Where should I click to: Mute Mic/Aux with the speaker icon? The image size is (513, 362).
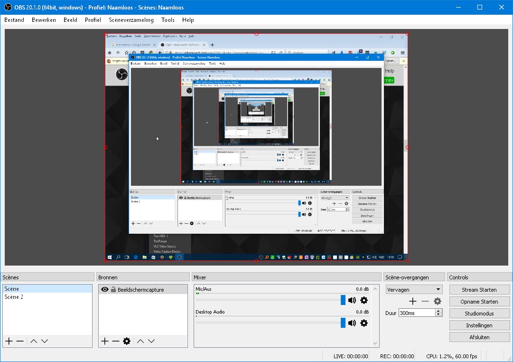click(352, 300)
